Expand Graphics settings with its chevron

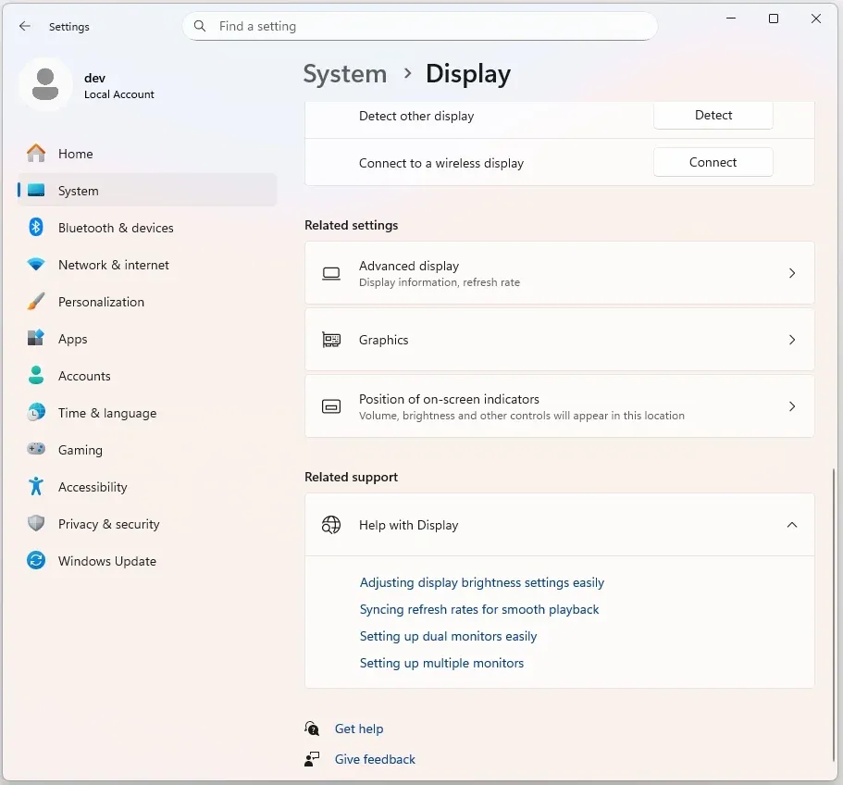[x=791, y=340]
